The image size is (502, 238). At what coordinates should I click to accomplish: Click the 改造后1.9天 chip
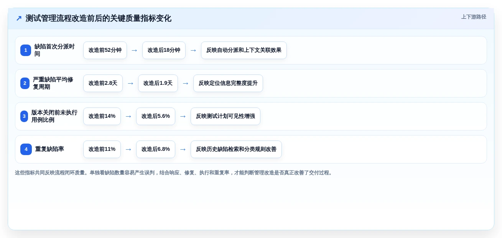coord(158,83)
